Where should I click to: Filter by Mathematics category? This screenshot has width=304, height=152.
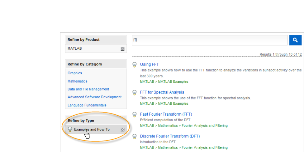pyautogui.click(x=77, y=81)
